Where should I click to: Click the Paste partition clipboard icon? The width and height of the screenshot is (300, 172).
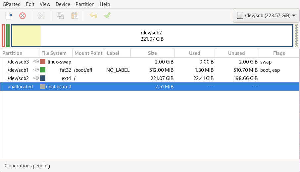75,16
